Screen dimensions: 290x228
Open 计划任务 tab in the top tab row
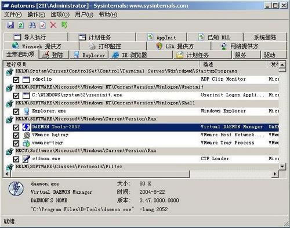coord(102,37)
